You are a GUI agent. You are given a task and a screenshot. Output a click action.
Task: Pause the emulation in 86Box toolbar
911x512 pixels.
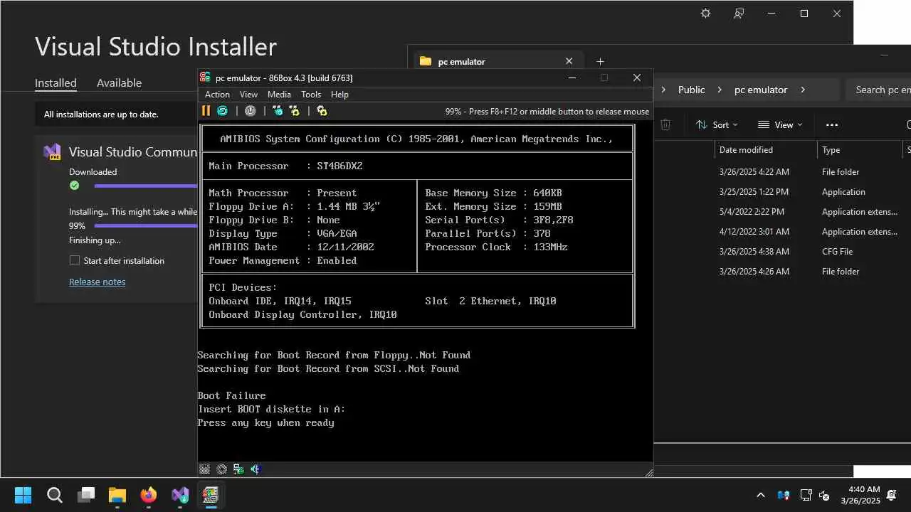(206, 111)
